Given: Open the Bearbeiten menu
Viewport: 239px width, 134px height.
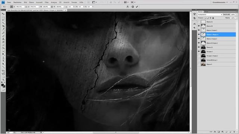Looking at the screenshot, I should [x=18, y=2].
